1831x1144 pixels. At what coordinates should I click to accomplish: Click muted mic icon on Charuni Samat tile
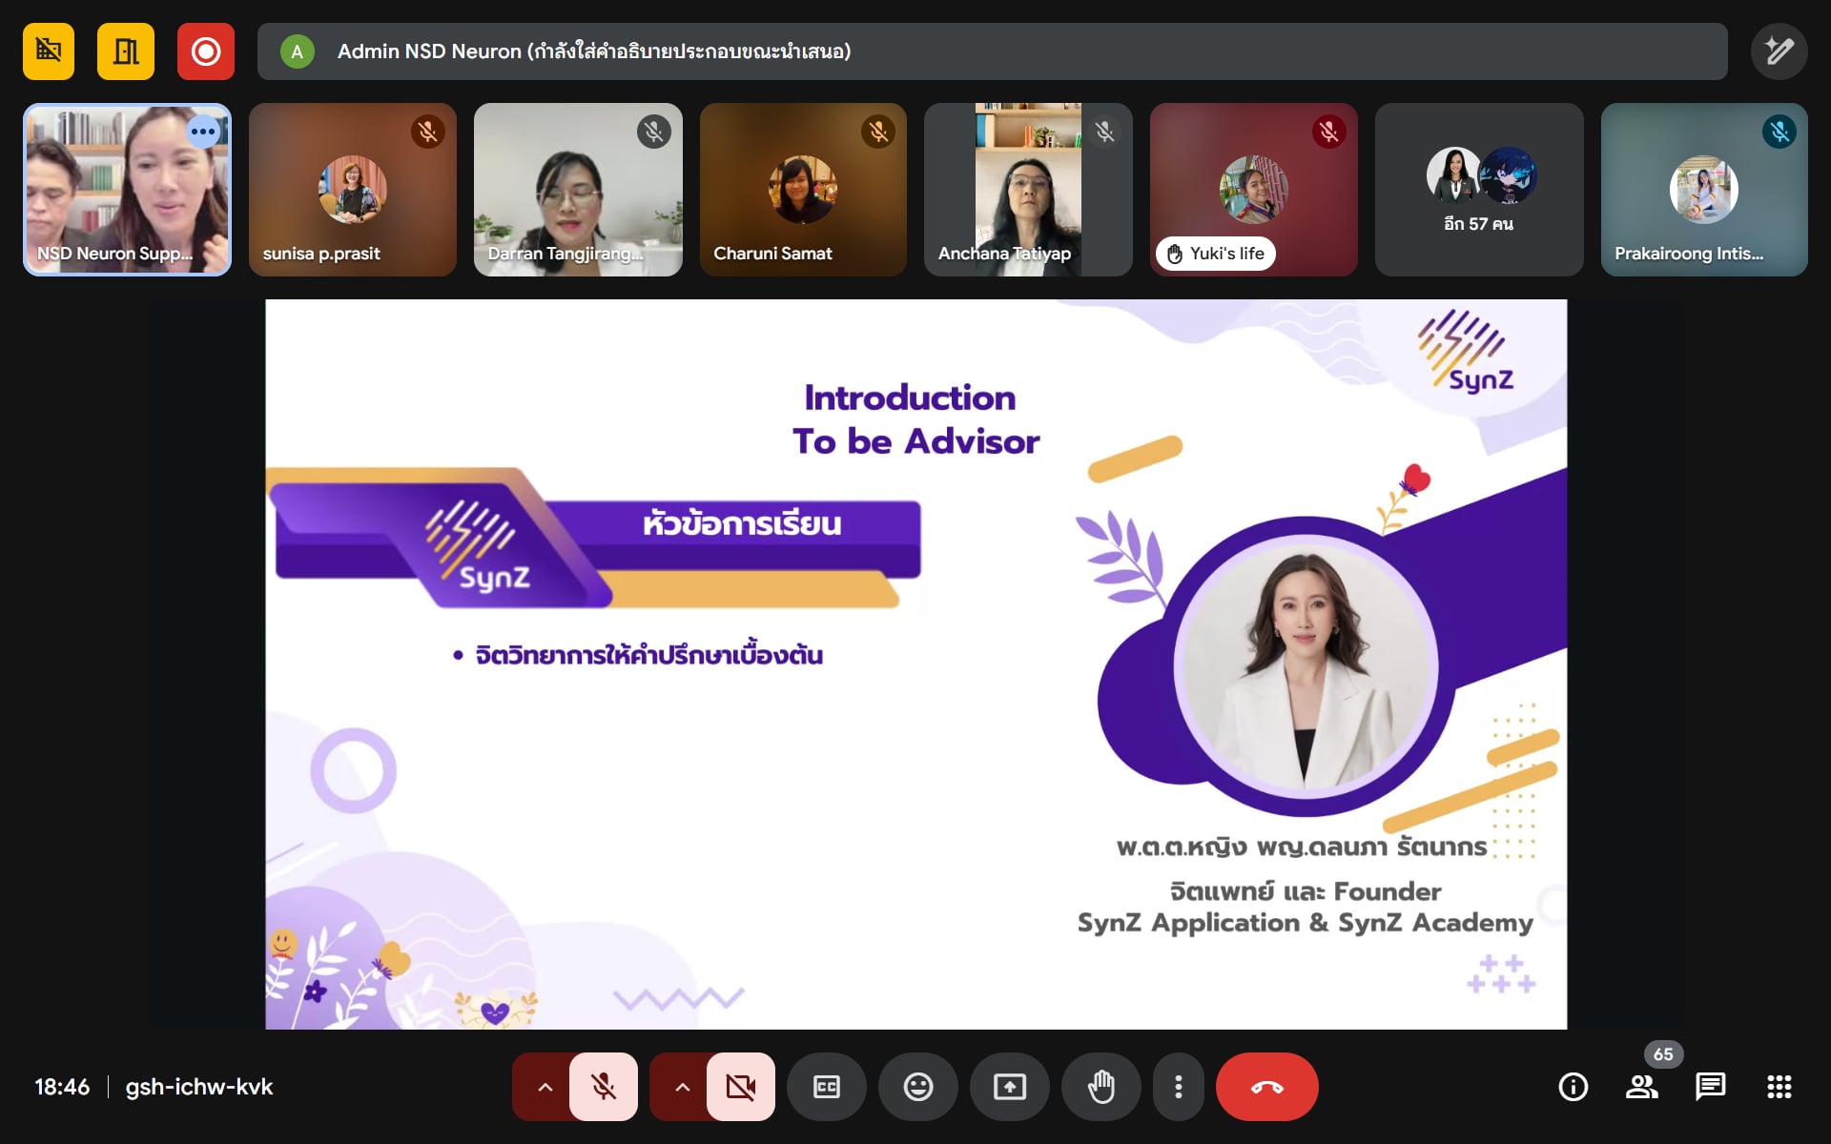click(878, 132)
